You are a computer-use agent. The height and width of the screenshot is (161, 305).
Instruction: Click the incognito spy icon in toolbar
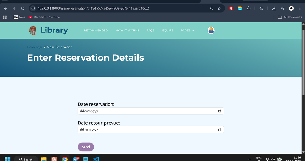pyautogui.click(x=261, y=8)
